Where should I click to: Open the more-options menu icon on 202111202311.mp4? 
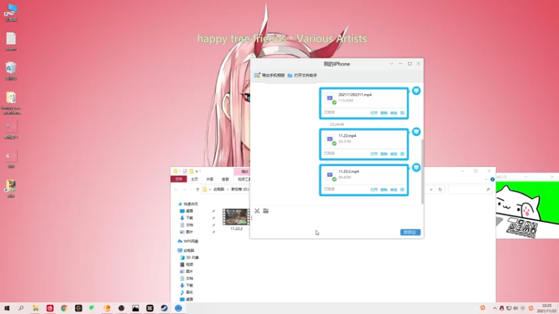402,113
